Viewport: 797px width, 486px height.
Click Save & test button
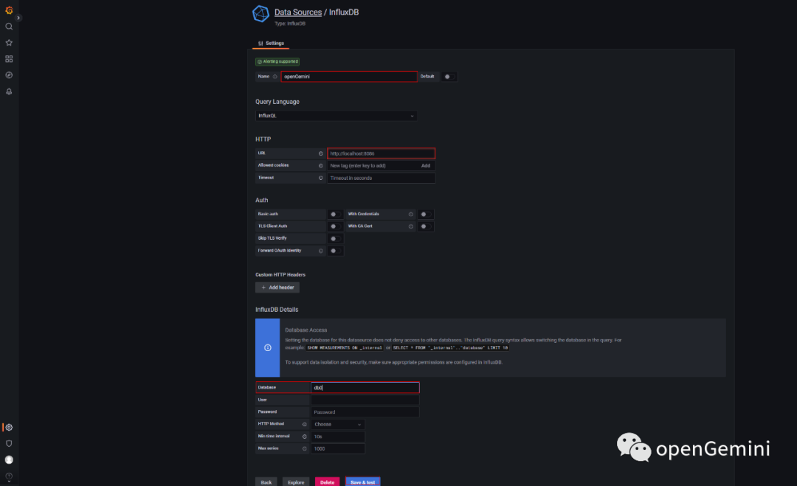pos(362,482)
